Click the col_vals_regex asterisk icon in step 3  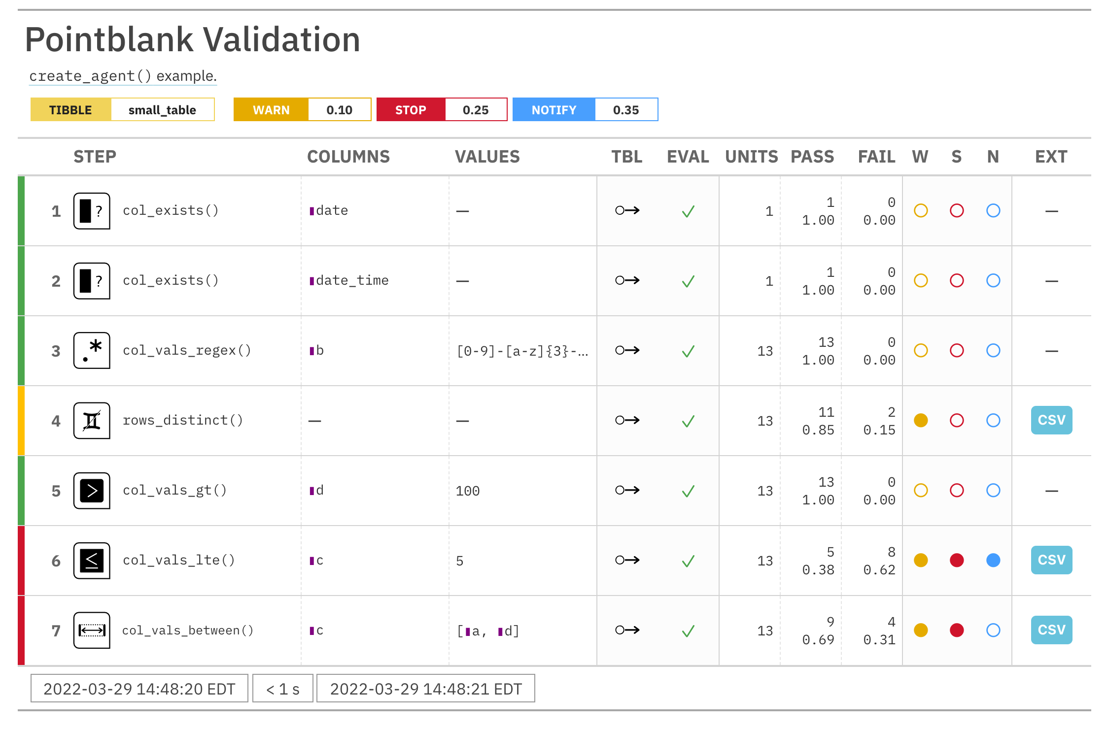click(92, 351)
